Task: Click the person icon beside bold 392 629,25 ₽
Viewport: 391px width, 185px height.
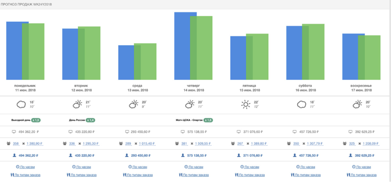Action: 351,155
